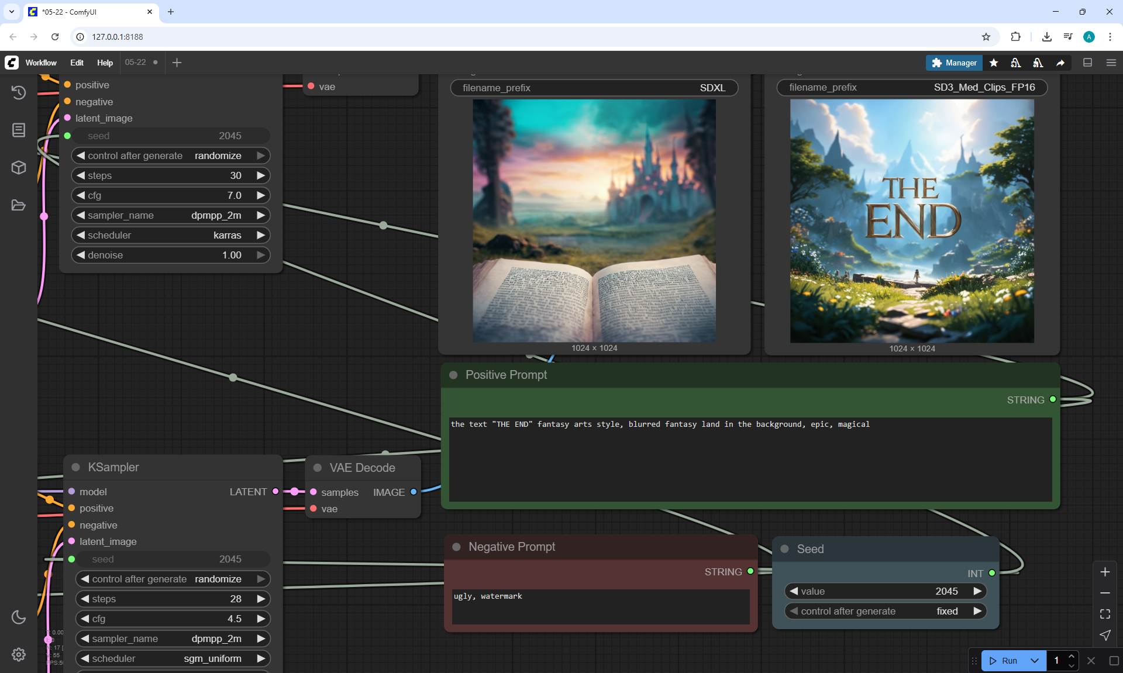The height and width of the screenshot is (673, 1123).
Task: Collapse the Seed node dot
Action: coord(785,549)
